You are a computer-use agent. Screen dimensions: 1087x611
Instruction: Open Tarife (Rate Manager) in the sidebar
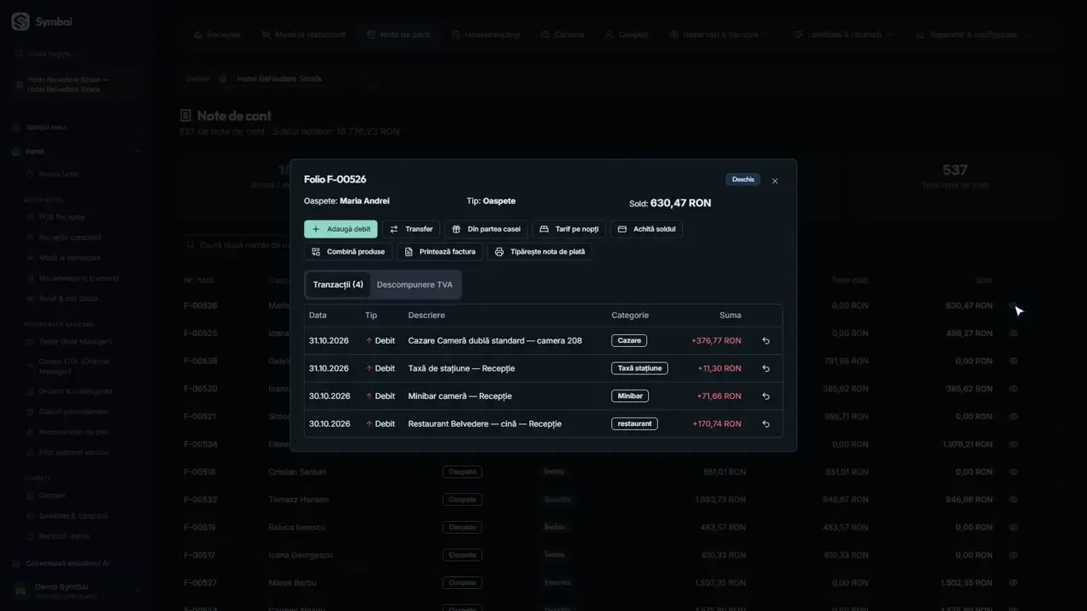(75, 341)
